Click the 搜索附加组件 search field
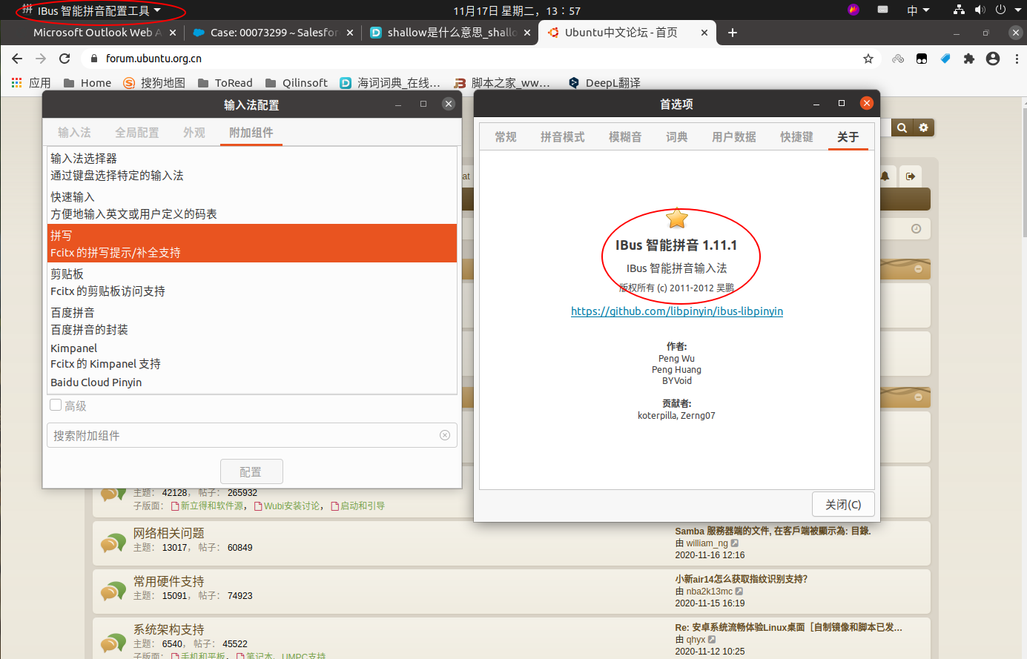Screen dimensions: 1027x659 [251, 435]
